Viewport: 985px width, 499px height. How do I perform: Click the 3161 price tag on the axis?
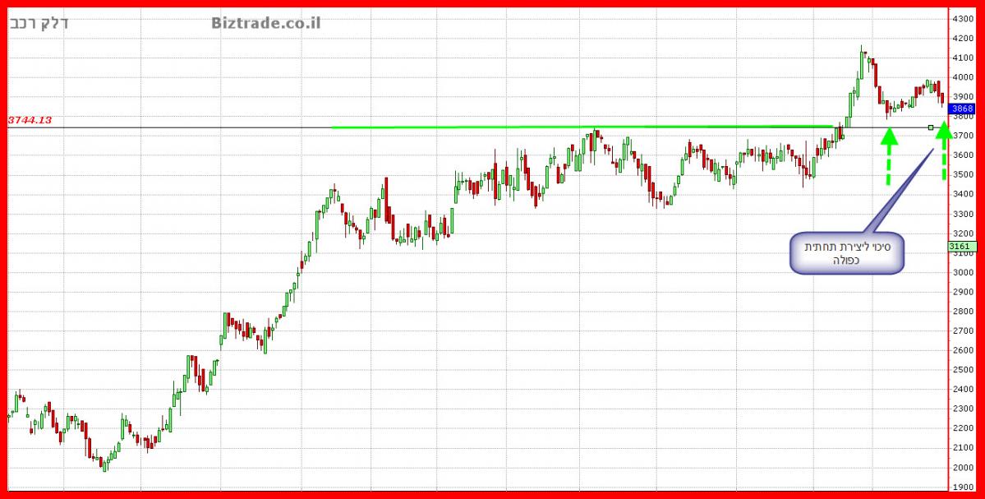tap(961, 246)
